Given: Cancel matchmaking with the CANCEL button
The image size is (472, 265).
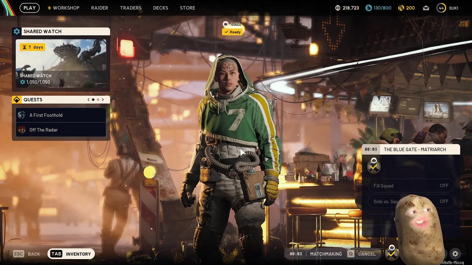Looking at the screenshot, I should [362, 254].
